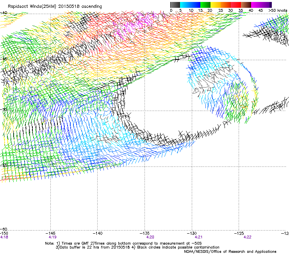Click the '-125' longitude label
The height and width of the screenshot is (254, 289).
pyautogui.click(x=239, y=233)
